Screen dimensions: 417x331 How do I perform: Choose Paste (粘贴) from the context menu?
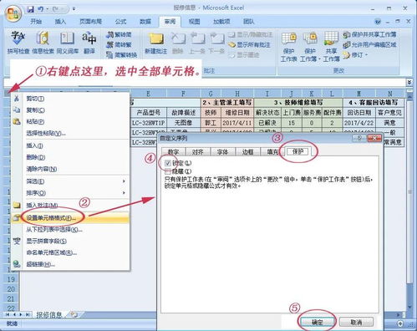[70, 121]
